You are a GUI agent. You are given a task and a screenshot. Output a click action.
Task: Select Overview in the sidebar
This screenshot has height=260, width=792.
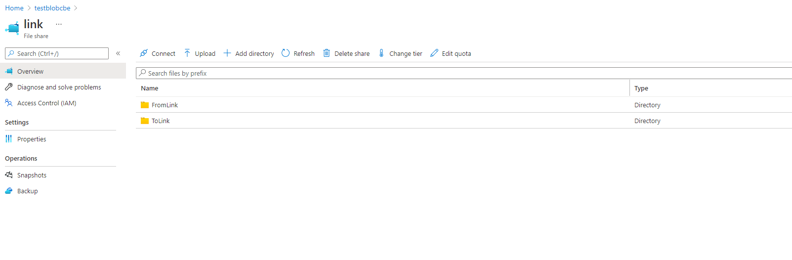(30, 71)
